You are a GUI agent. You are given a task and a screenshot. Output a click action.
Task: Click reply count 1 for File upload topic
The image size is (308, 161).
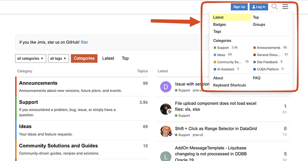pyautogui.click(x=285, y=107)
